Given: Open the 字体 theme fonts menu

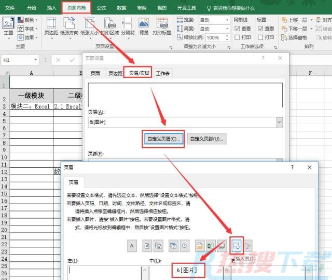Looking at the screenshot, I should click(27, 29).
